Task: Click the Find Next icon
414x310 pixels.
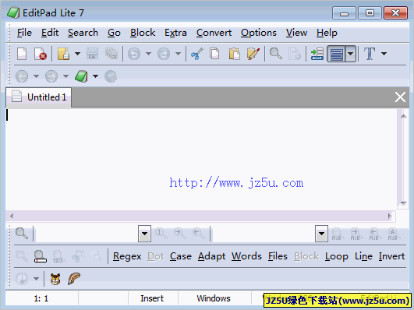Action: [180, 234]
